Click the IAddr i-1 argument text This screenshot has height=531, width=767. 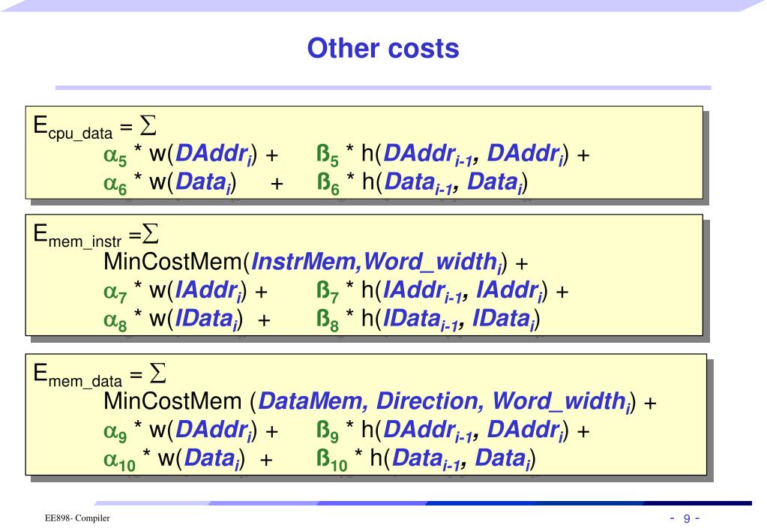423,291
